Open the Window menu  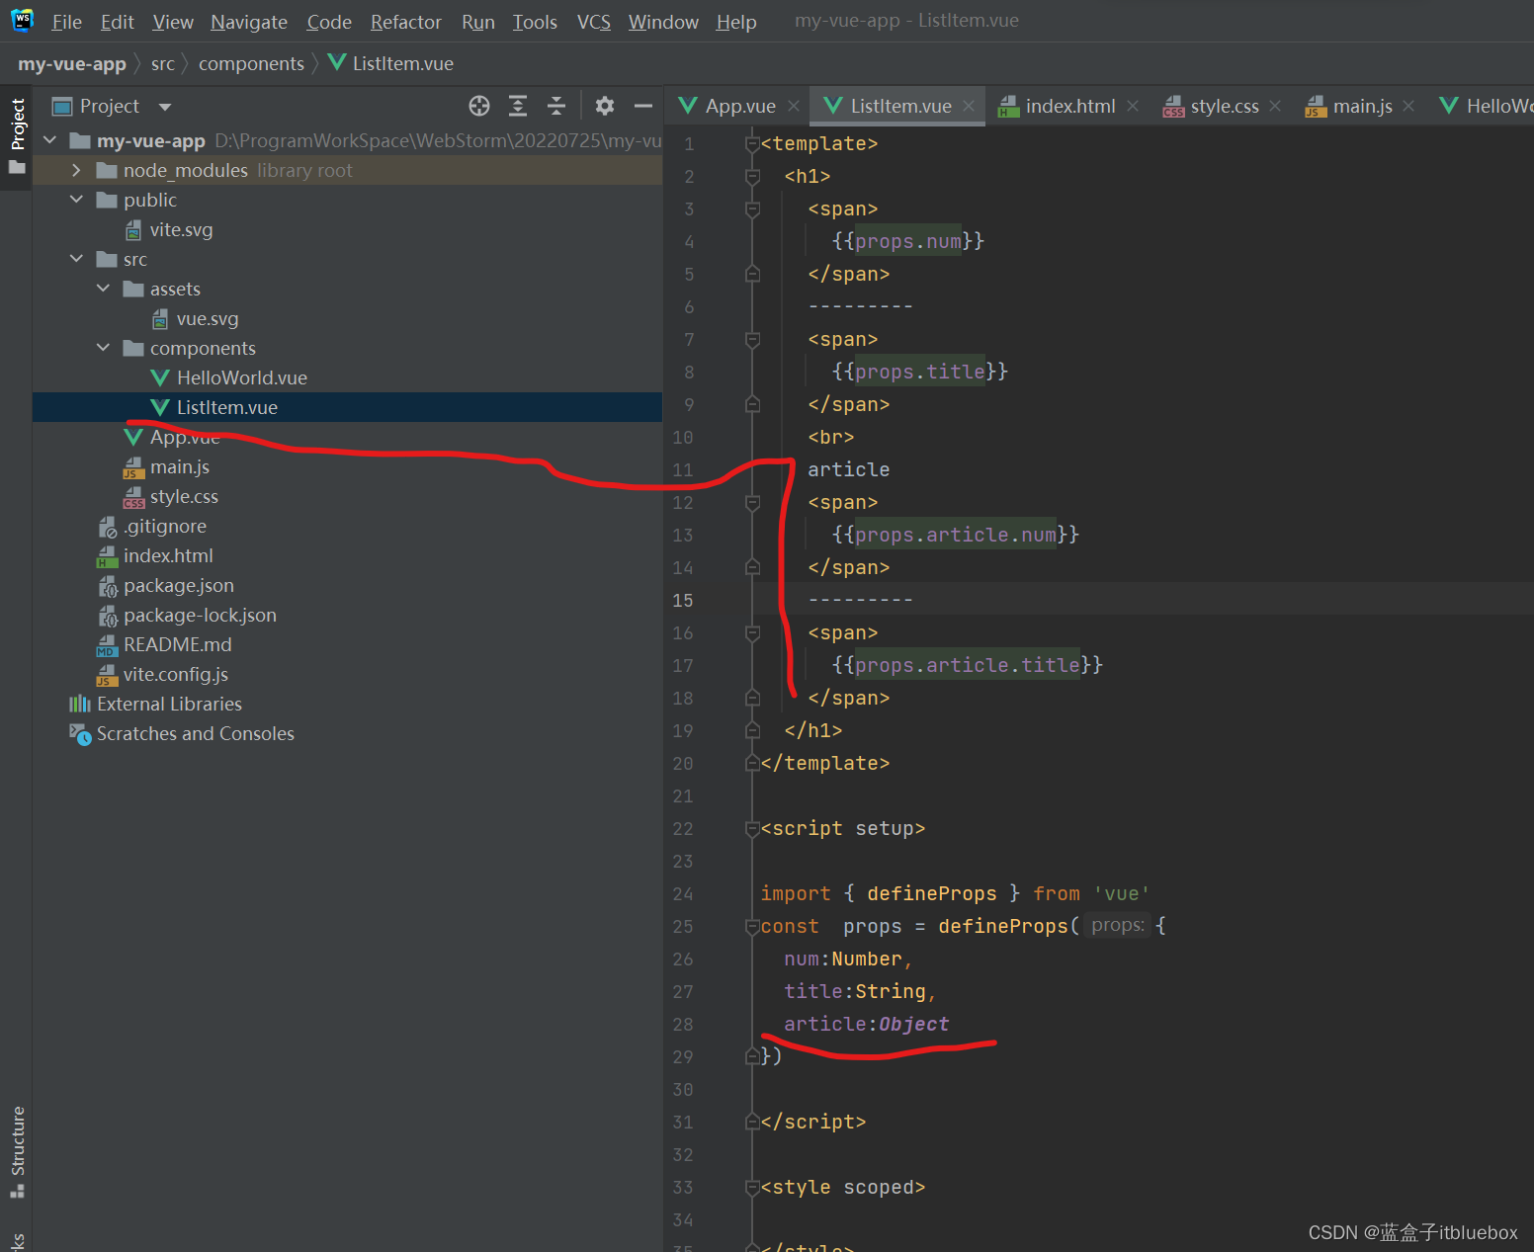(x=663, y=22)
